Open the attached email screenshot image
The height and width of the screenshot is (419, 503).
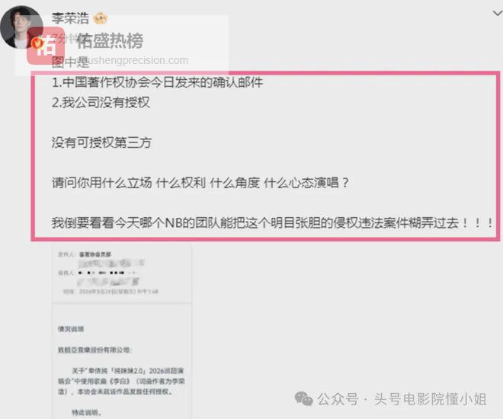[x=122, y=331]
